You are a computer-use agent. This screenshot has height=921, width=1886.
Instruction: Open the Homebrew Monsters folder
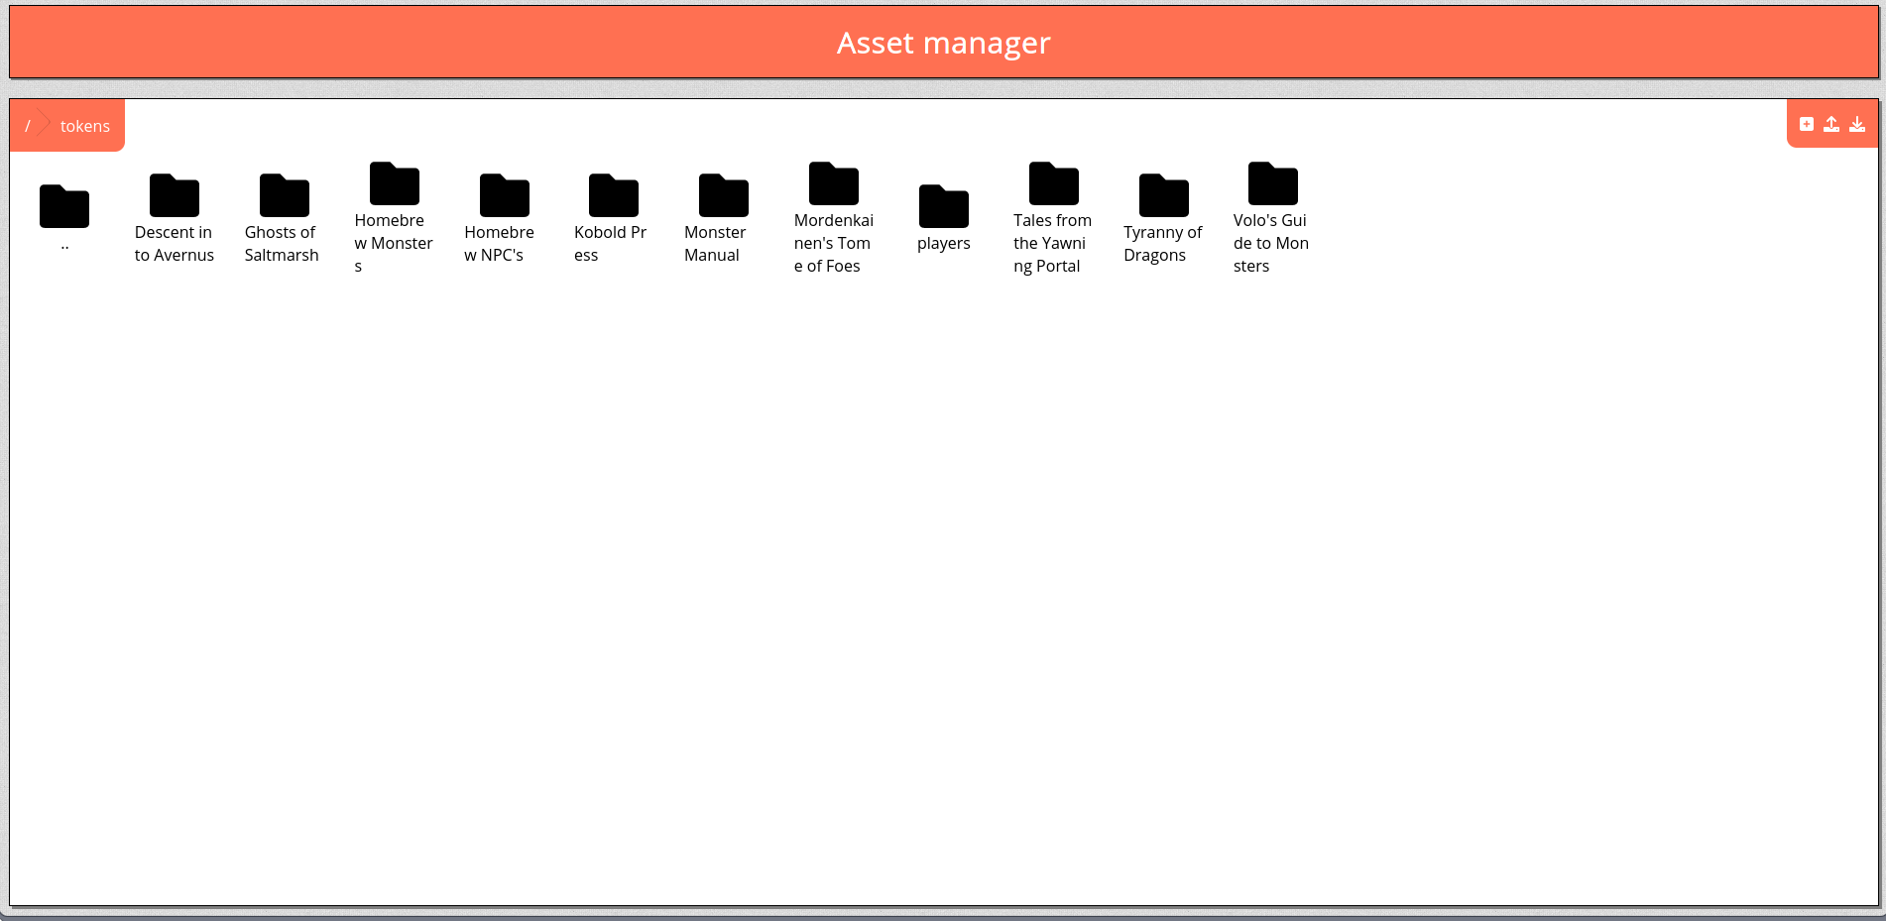394,182
